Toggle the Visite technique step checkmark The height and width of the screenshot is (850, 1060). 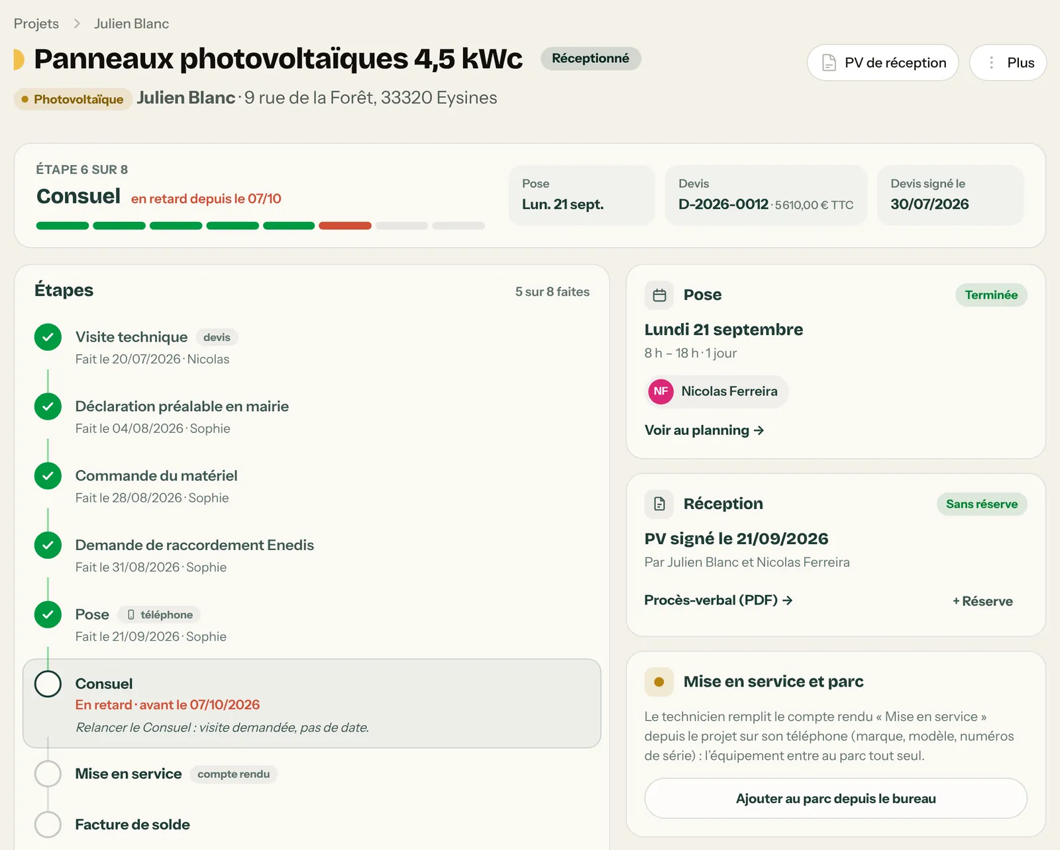point(48,337)
